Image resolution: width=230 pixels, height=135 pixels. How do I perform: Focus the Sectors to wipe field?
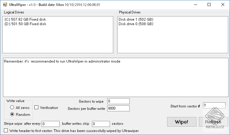(x=118, y=101)
